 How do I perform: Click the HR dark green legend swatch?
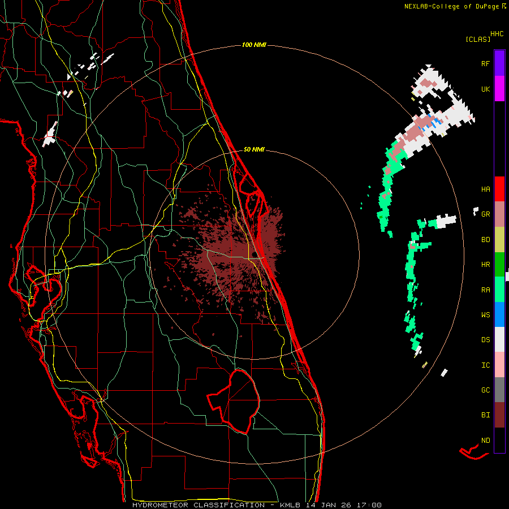click(x=499, y=264)
